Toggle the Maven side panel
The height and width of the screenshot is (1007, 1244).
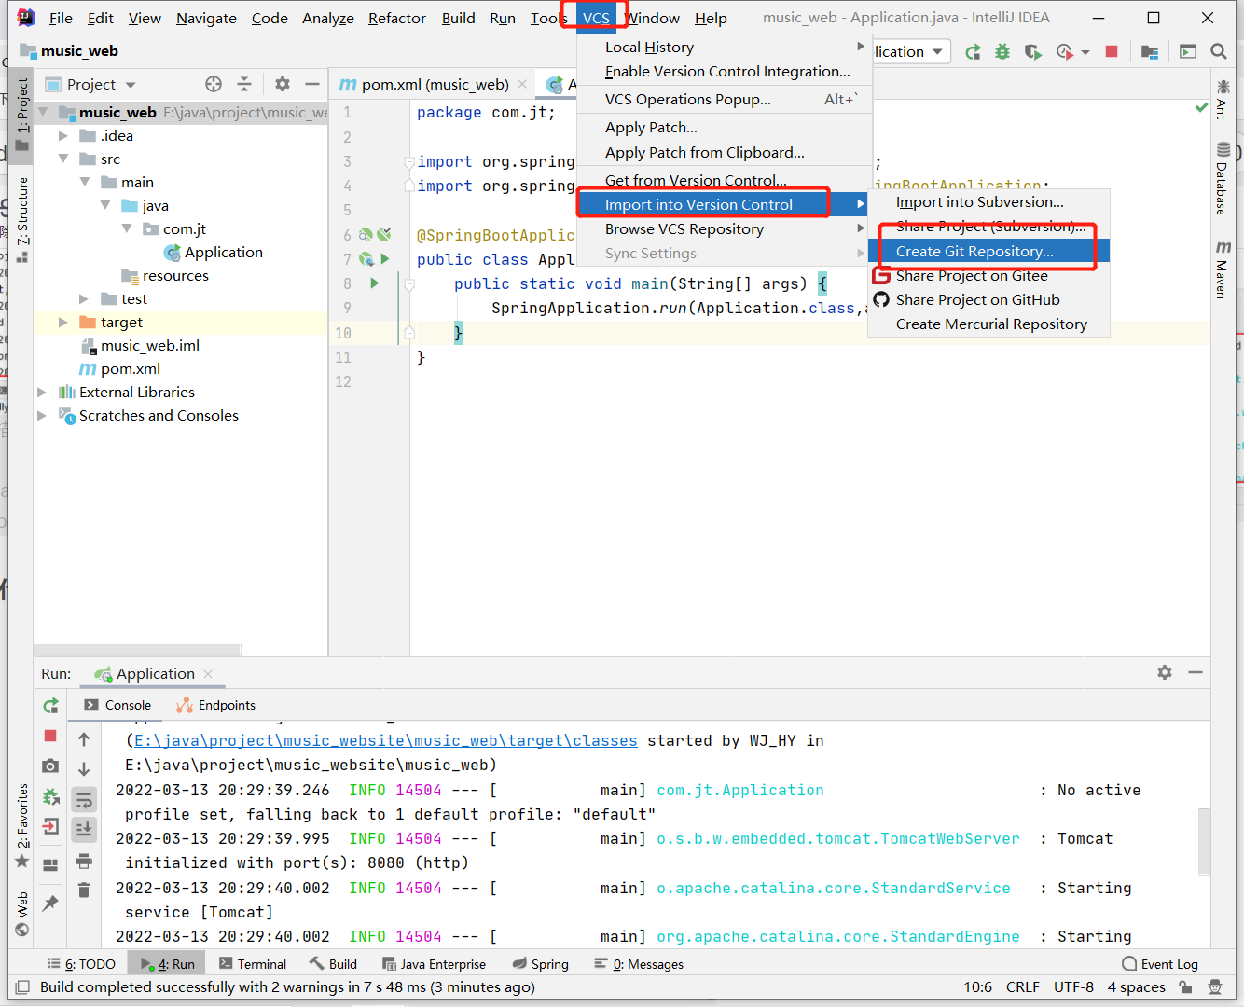click(1223, 269)
